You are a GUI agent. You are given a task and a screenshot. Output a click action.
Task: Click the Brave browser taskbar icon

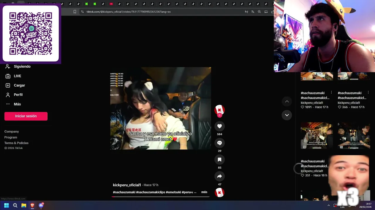32,205
